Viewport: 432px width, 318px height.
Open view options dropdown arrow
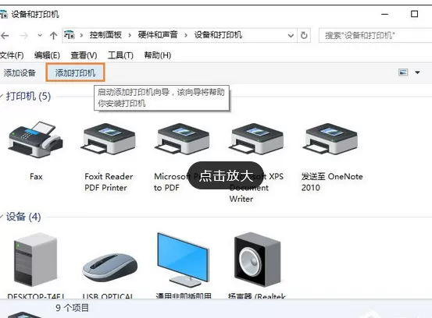417,72
